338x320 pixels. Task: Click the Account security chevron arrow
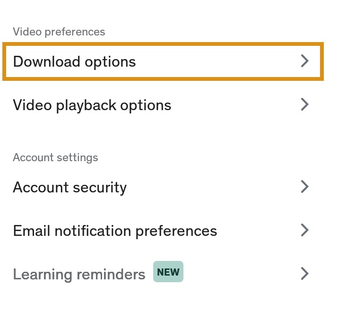click(x=305, y=187)
